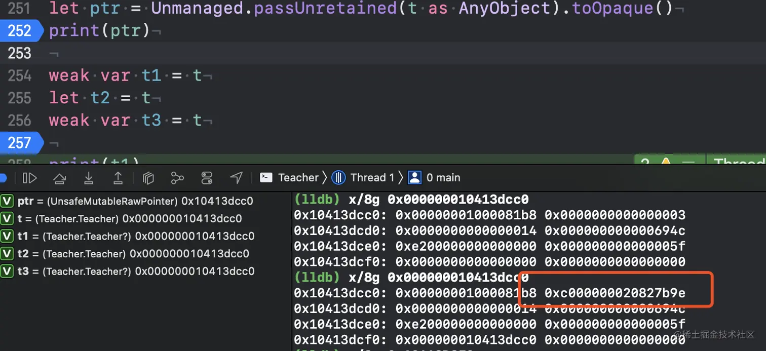766x351 pixels.
Task: Click the V icon next to t3
Action: tap(7, 271)
